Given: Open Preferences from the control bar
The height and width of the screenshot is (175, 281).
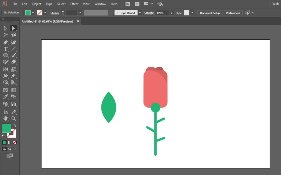Looking at the screenshot, I should [x=233, y=13].
